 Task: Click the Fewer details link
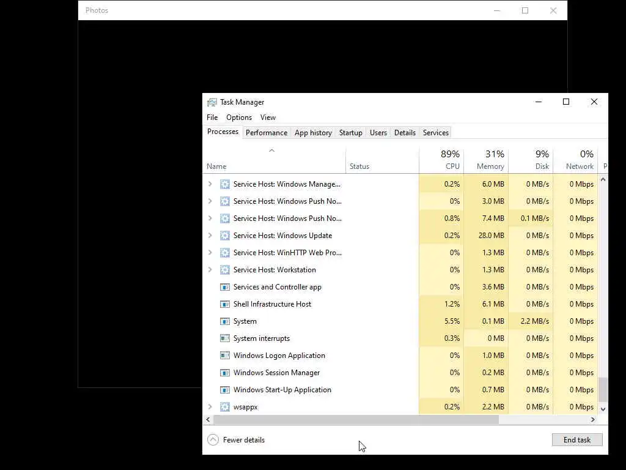coord(243,440)
